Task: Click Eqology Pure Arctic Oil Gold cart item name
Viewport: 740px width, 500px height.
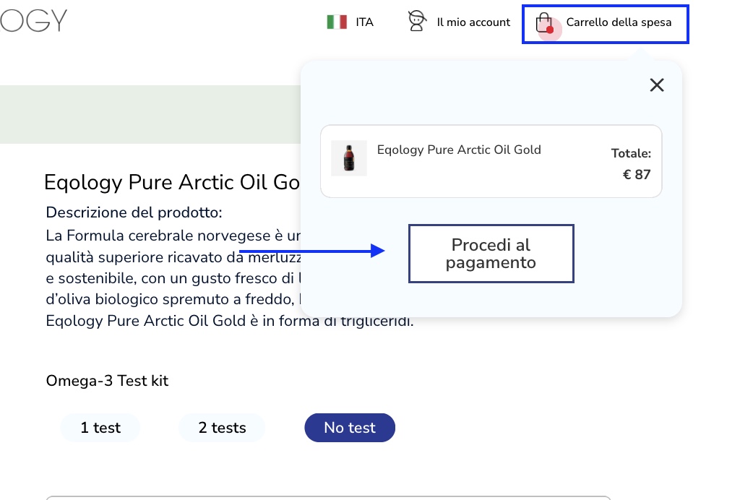Action: pos(459,150)
